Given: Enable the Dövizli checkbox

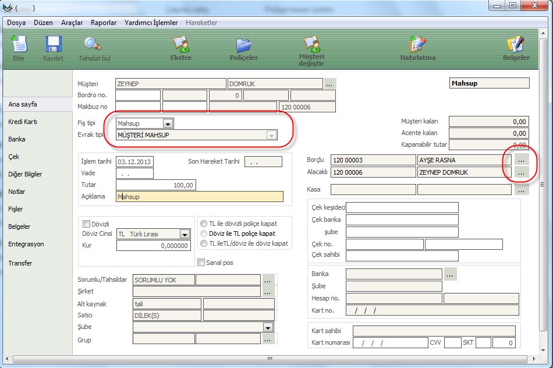Looking at the screenshot, I should 87,224.
